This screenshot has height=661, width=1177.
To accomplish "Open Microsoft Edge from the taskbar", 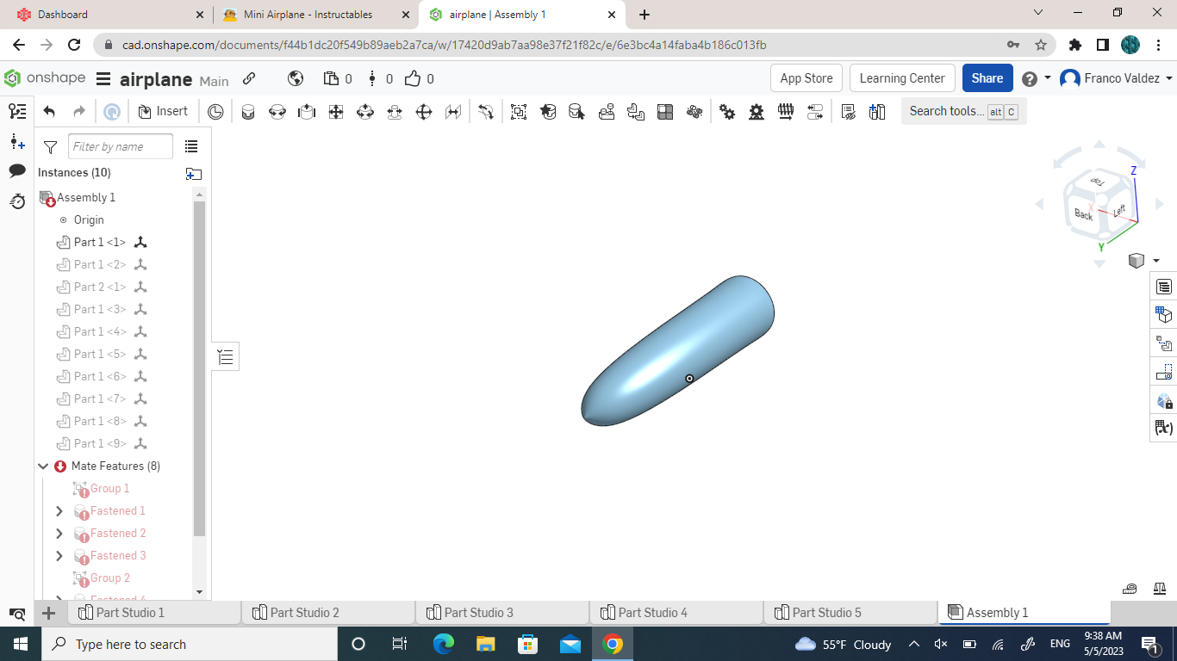I will click(444, 644).
